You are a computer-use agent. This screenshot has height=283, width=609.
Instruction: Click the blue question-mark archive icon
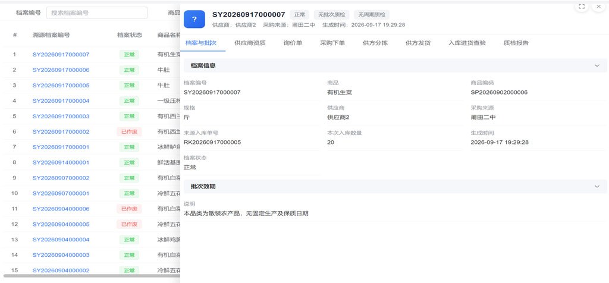pyautogui.click(x=194, y=19)
